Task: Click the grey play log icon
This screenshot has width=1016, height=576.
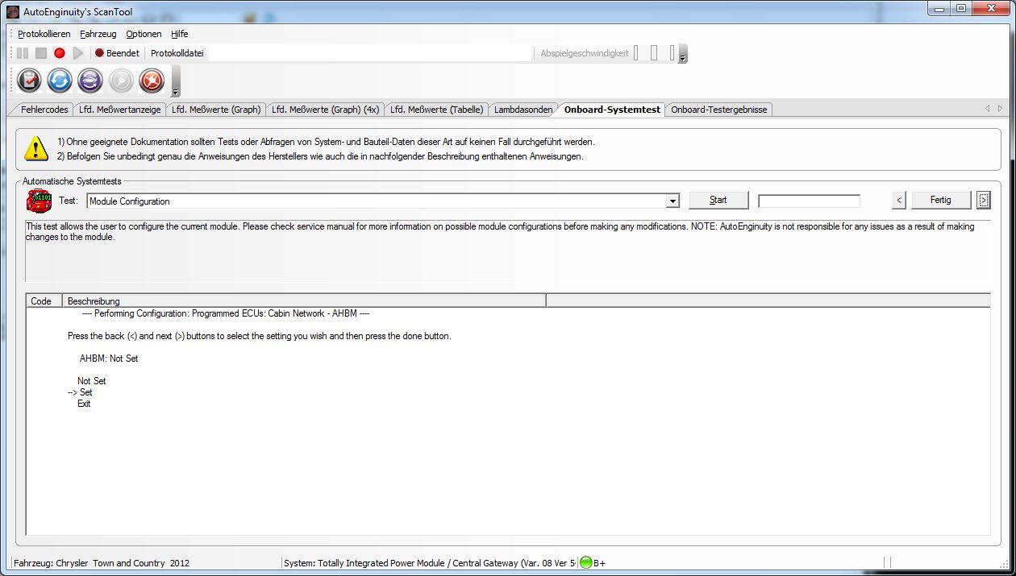Action: [78, 53]
